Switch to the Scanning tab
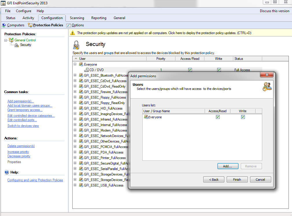 (77, 18)
